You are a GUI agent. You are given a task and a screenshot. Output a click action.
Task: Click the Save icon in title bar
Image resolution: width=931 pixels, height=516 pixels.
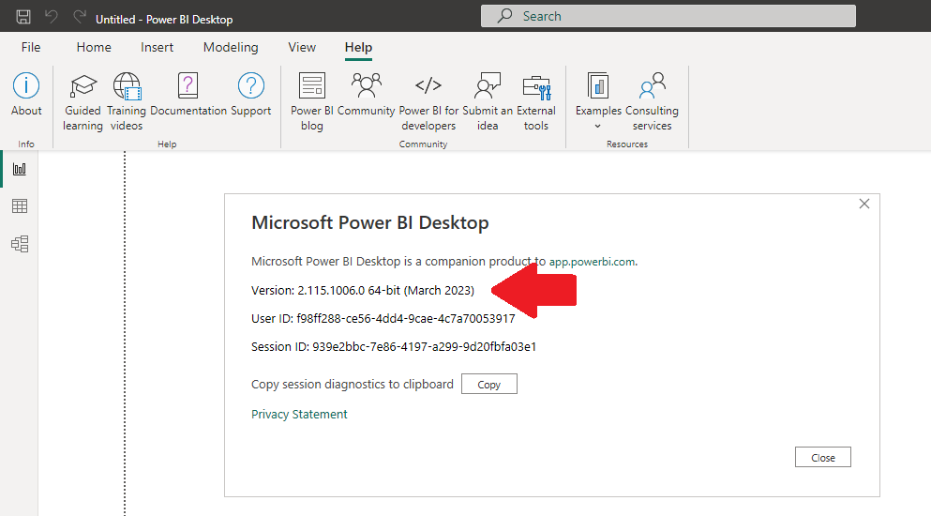coord(23,17)
